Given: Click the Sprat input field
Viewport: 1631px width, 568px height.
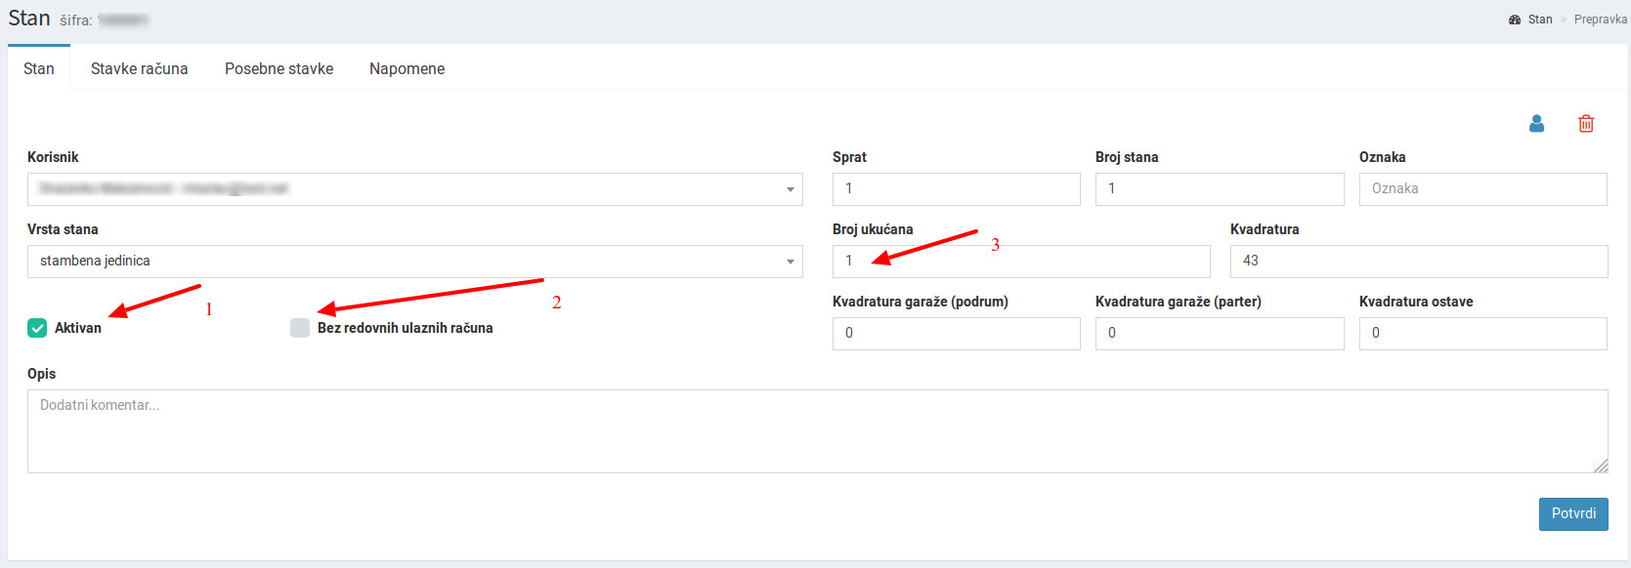Looking at the screenshot, I should 956,189.
